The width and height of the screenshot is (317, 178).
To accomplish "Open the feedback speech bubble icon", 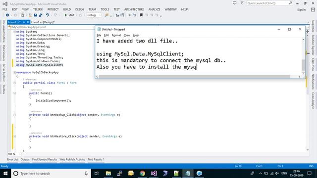I will tap(234, 3).
